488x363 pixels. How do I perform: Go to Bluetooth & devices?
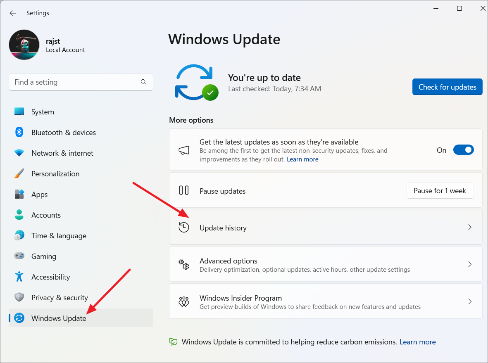tap(64, 133)
